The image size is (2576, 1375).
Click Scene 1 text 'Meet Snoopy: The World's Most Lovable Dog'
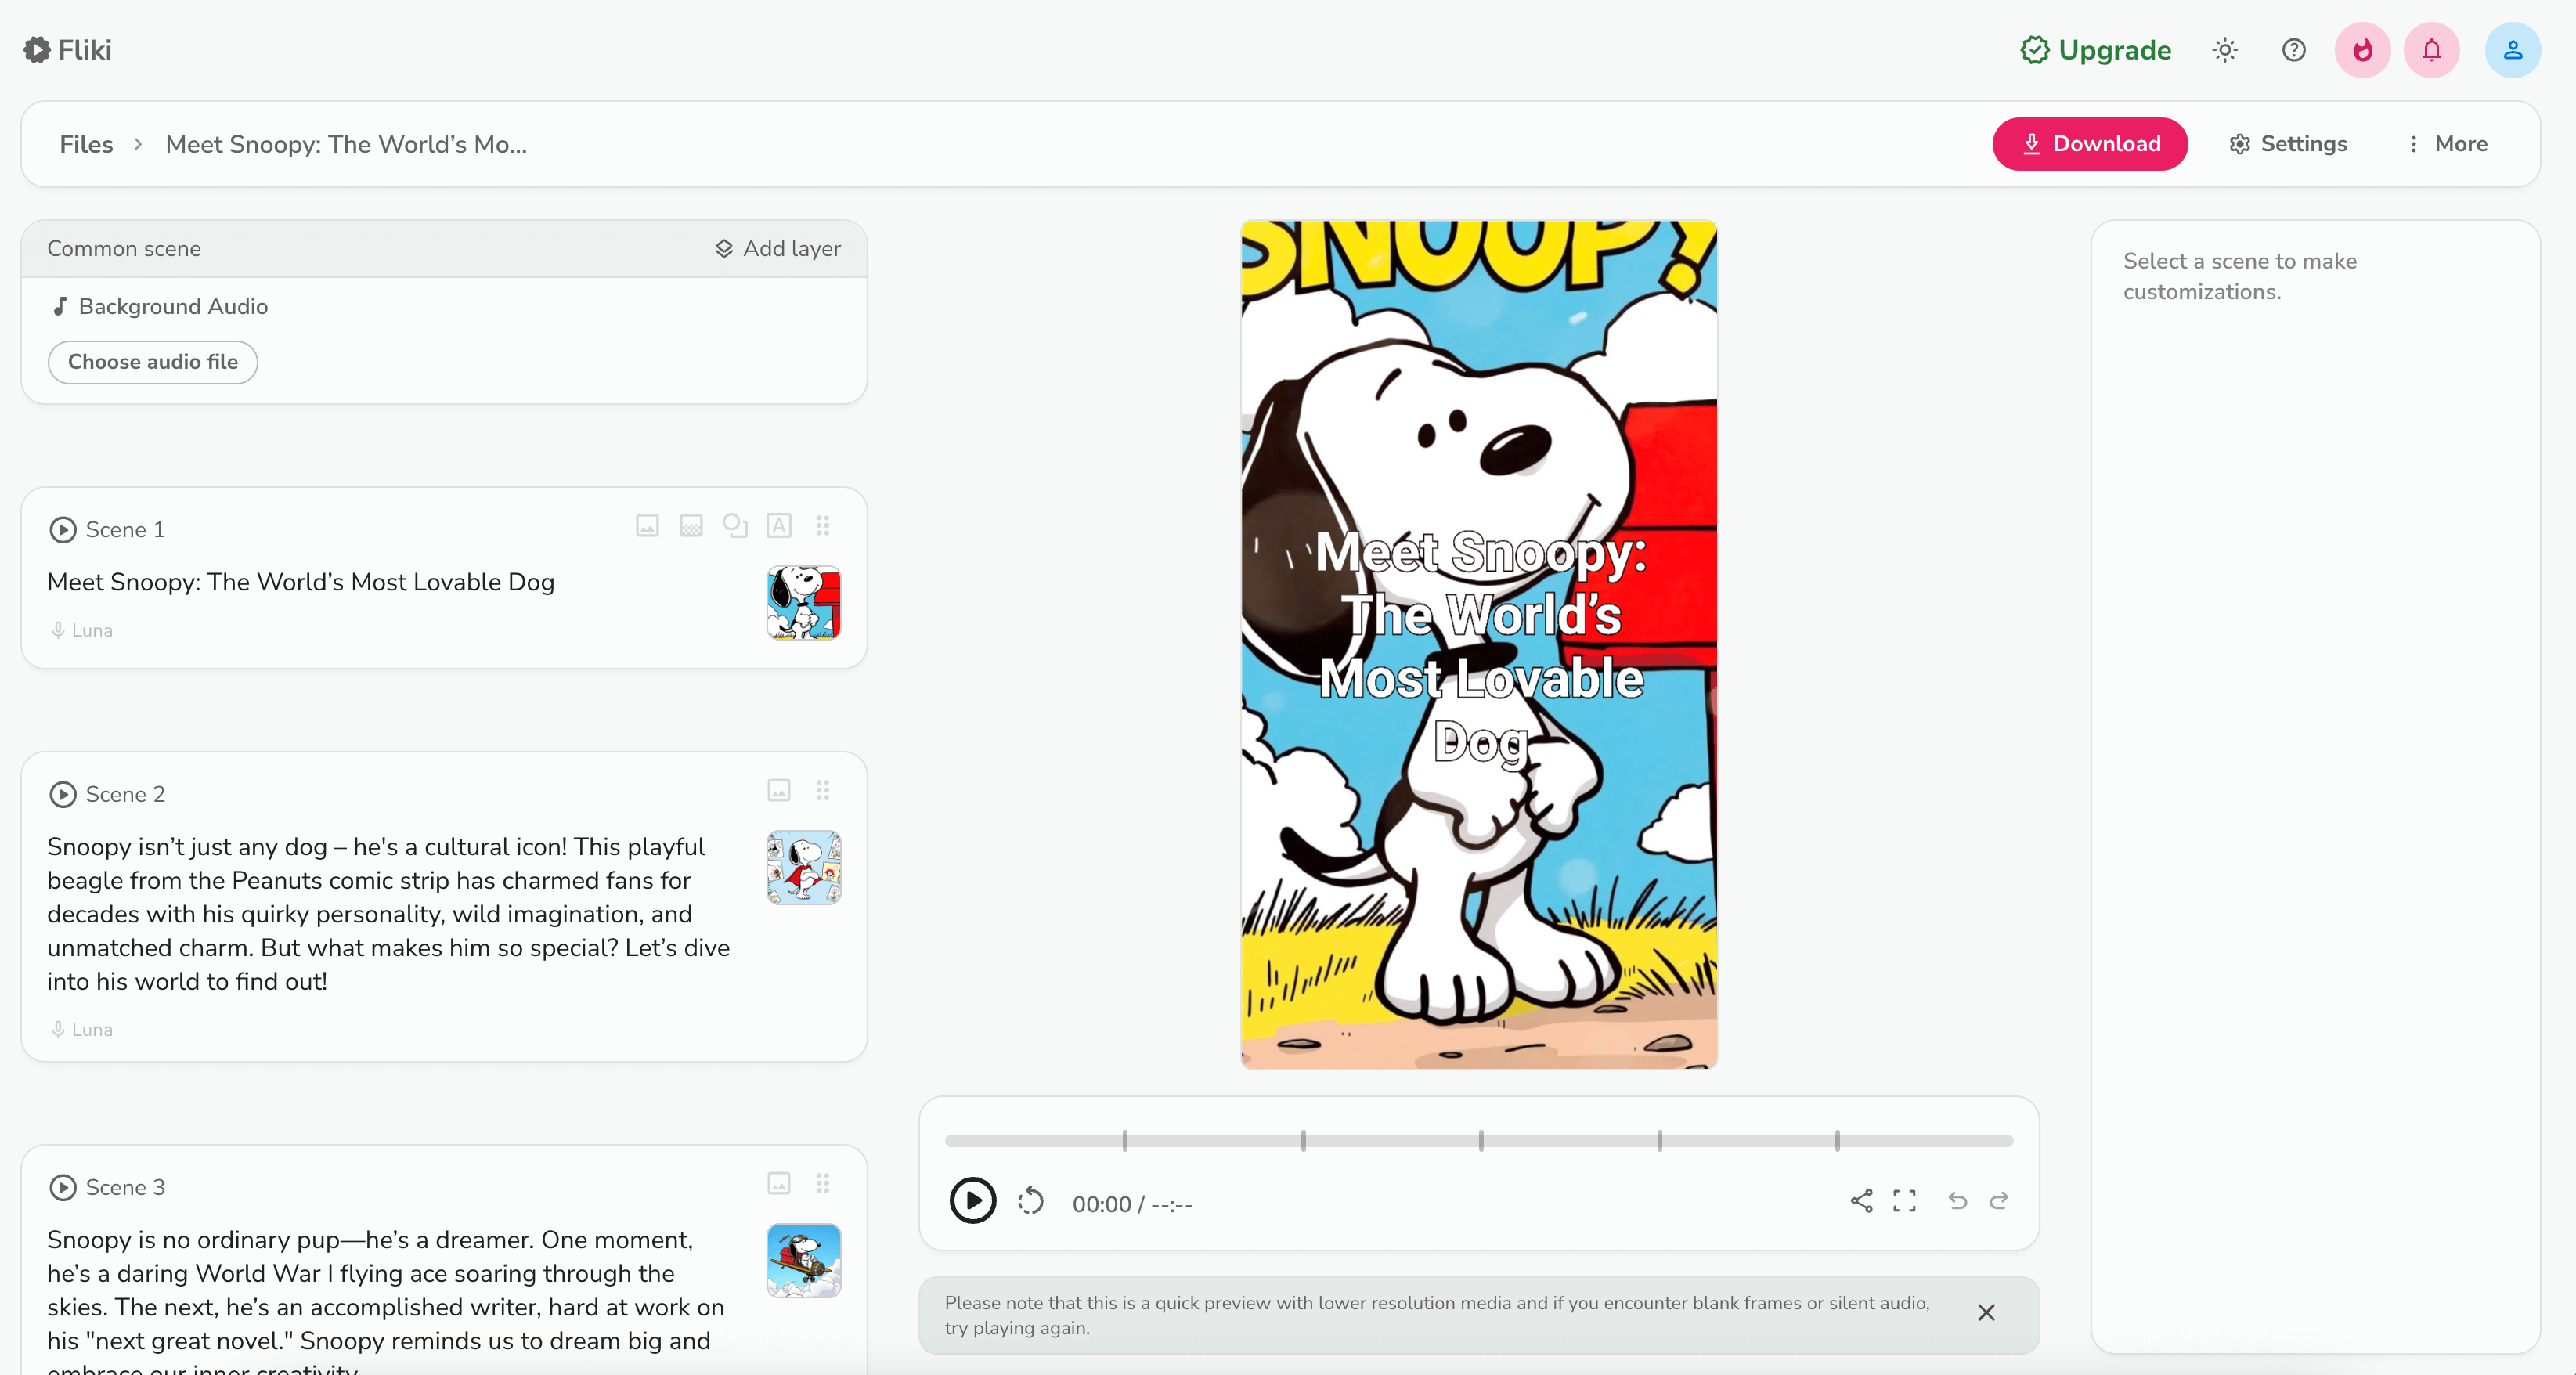[301, 582]
